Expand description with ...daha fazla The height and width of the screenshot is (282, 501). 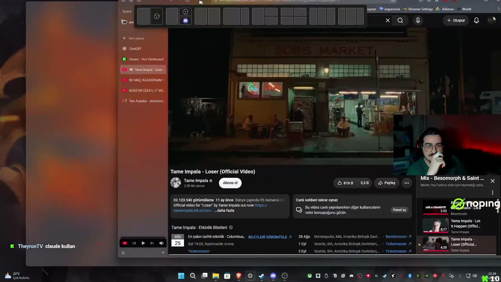(224, 211)
